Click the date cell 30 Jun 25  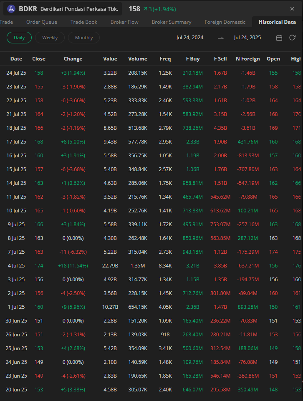point(16,321)
